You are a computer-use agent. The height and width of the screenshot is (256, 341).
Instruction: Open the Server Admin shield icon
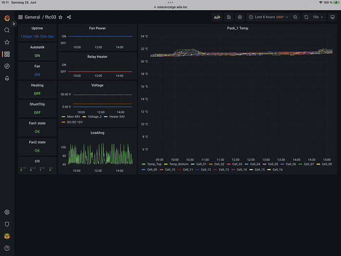pyautogui.click(x=7, y=224)
